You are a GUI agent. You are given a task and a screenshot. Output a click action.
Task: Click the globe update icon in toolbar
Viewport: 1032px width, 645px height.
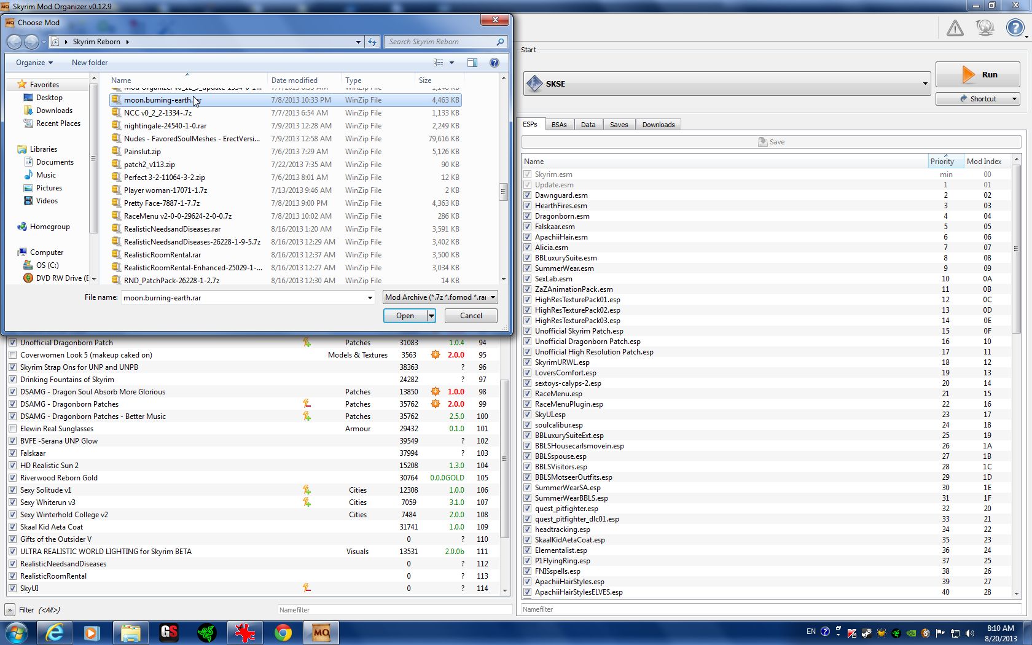pos(985,28)
